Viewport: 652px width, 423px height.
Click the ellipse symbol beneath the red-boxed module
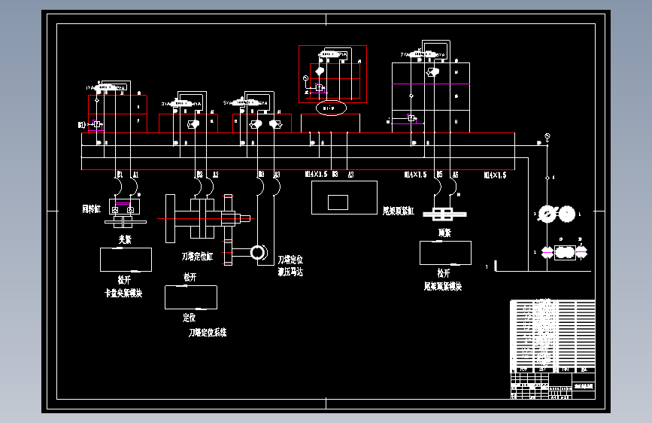point(331,108)
